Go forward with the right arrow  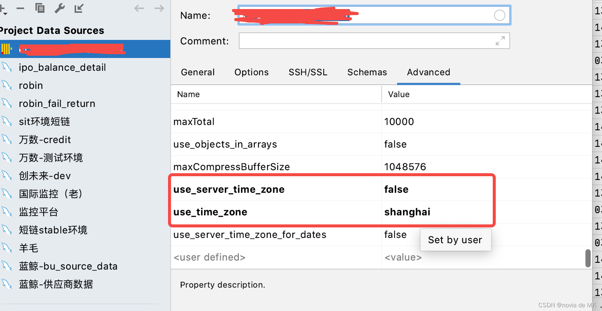point(159,8)
